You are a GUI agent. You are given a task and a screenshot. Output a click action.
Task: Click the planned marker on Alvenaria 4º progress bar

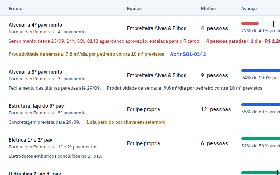(274, 24)
